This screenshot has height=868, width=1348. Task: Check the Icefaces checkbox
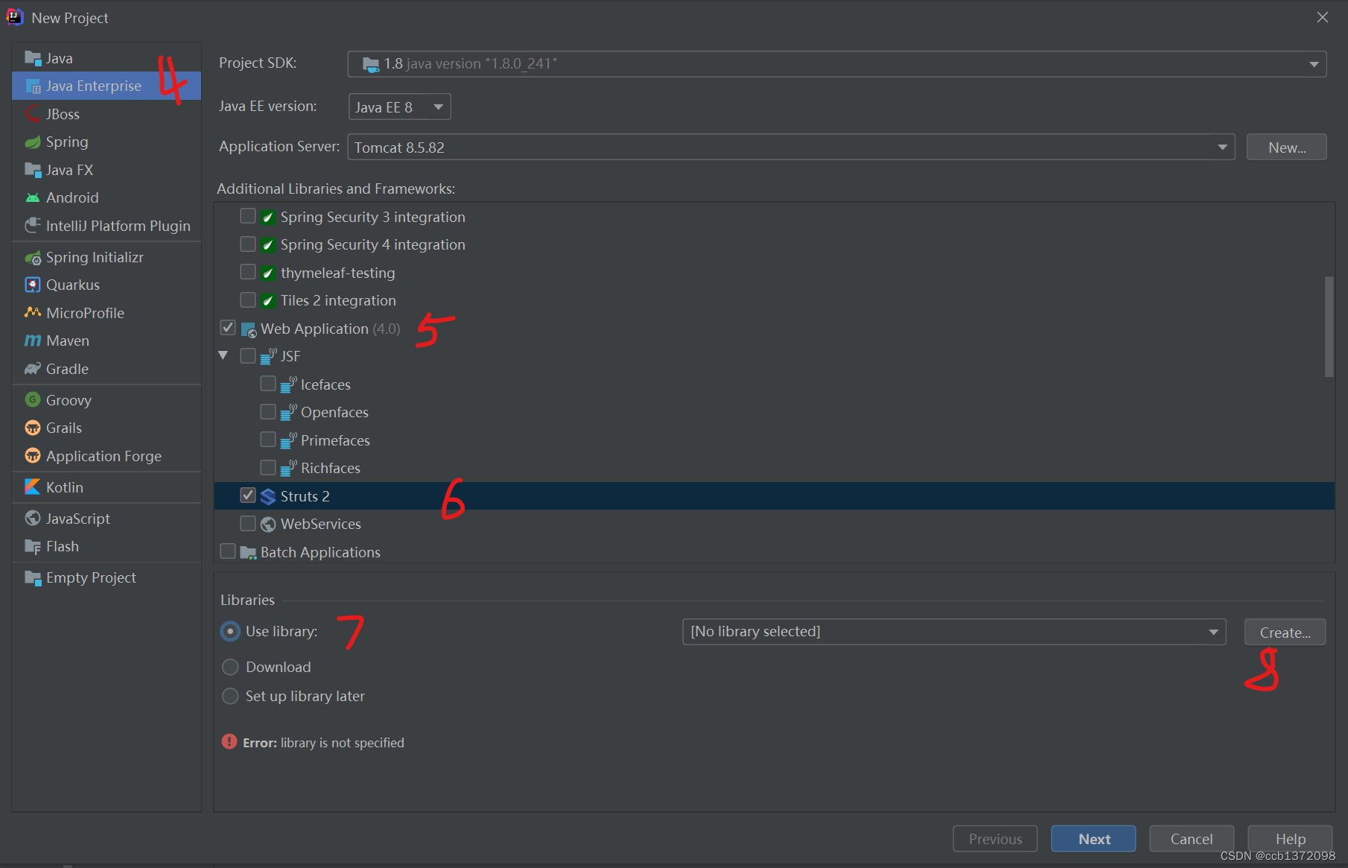point(268,384)
